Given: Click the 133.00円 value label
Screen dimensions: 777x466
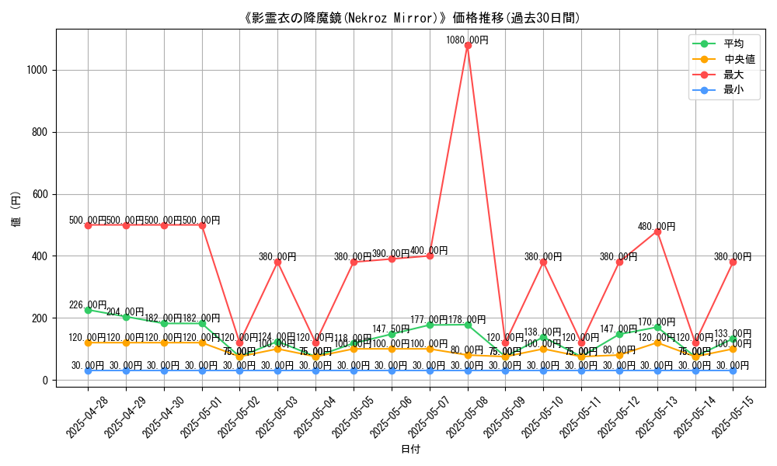Looking at the screenshot, I should coord(733,333).
